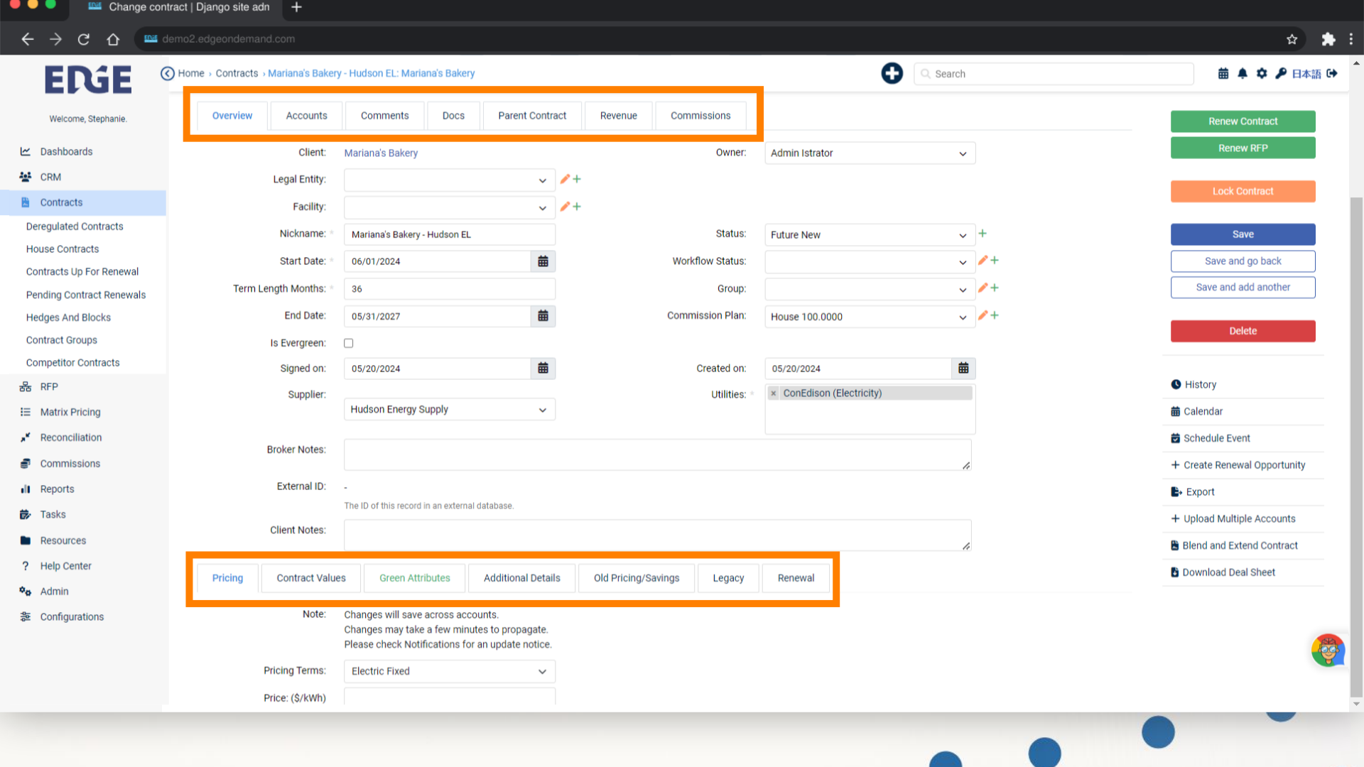
Task: Add new Status with plus icon
Action: click(x=983, y=234)
